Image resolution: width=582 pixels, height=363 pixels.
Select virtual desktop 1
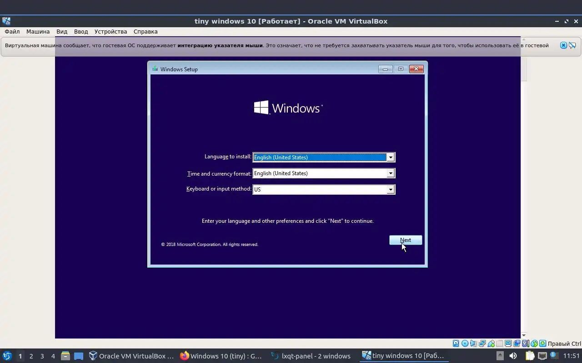click(20, 356)
